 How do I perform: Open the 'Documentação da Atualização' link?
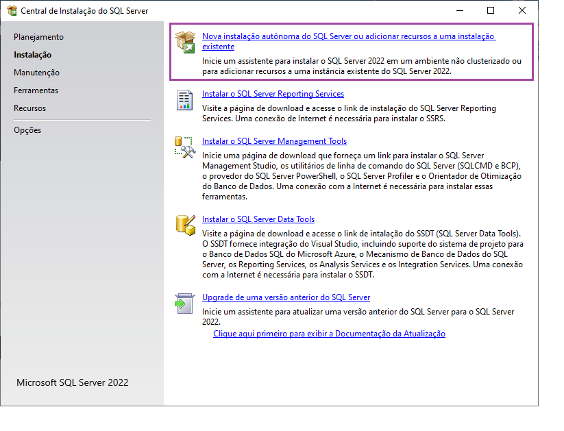click(x=329, y=334)
